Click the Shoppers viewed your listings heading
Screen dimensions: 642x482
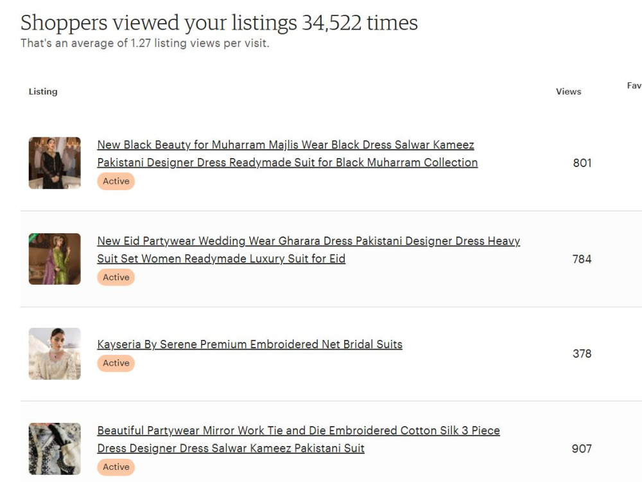click(x=219, y=23)
